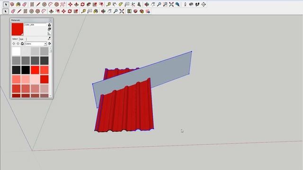Activate the Axes tool
The image size is (303, 170).
pos(133,4)
